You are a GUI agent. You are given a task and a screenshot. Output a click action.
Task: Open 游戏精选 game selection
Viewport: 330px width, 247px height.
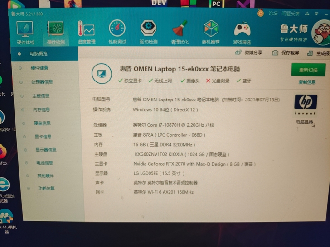tap(242, 33)
